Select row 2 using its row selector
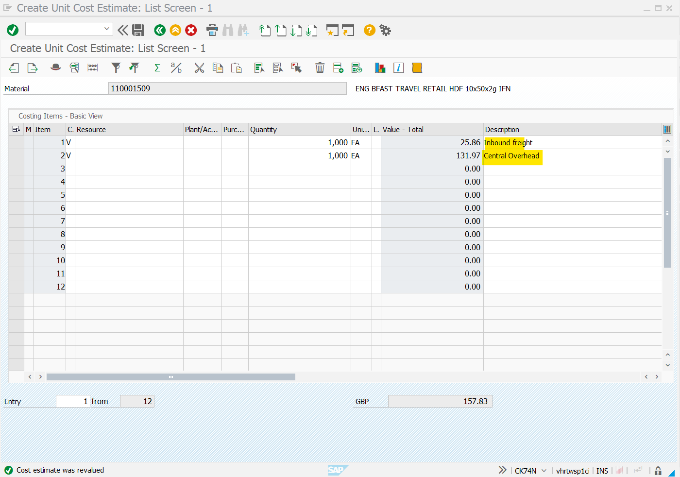Image resolution: width=680 pixels, height=477 pixels. 17,156
